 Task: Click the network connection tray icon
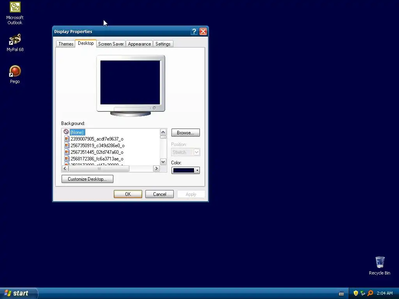363,293
